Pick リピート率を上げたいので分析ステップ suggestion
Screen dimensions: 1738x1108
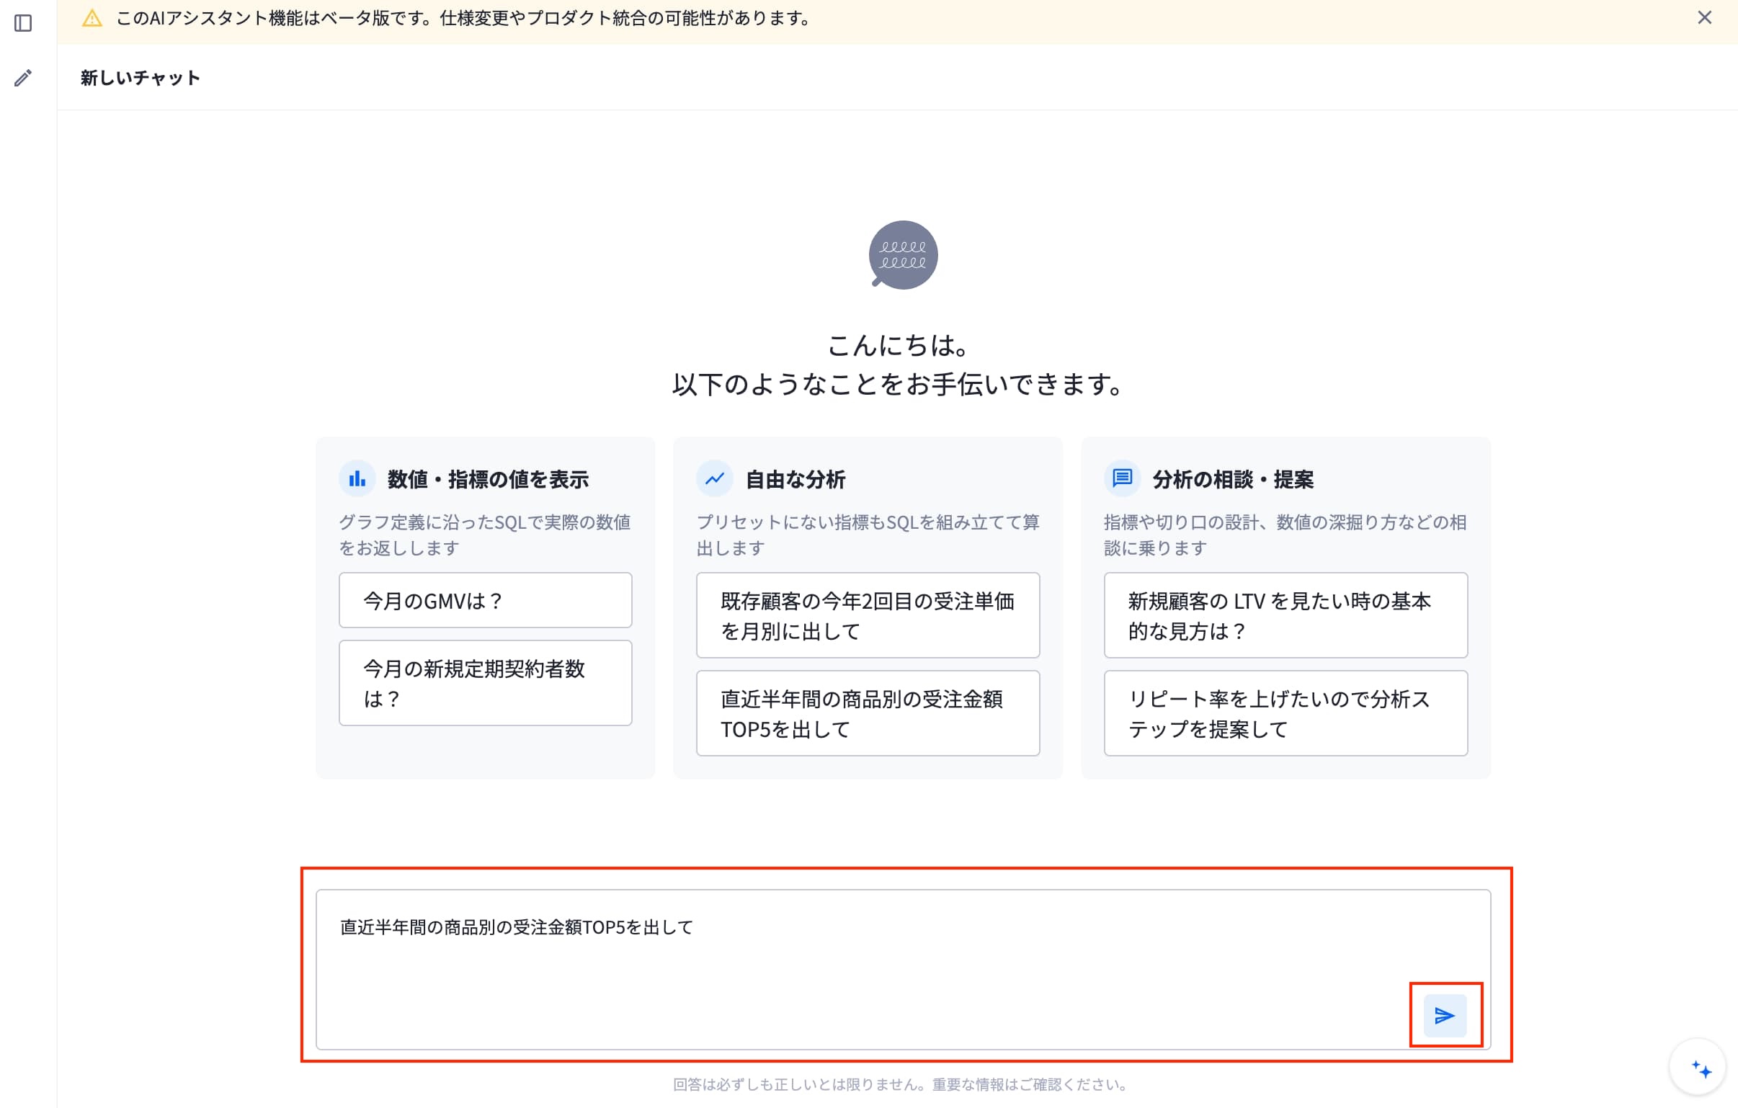click(1285, 713)
